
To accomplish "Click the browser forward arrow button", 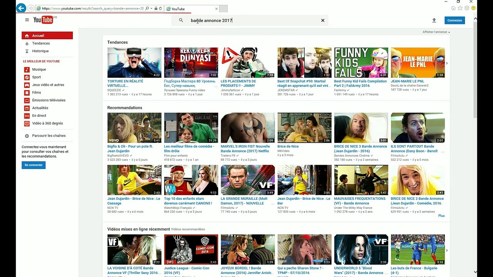I will pyautogui.click(x=30, y=8).
